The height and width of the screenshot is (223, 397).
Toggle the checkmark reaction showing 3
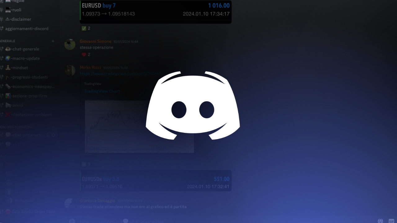[x=86, y=164]
